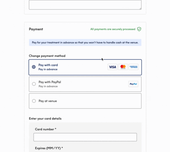Click the green secure shield icon

click(139, 29)
